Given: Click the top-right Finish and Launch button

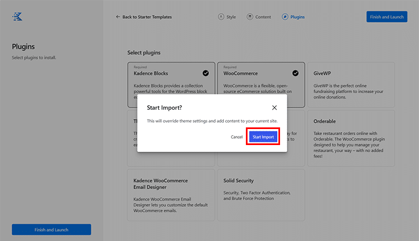Looking at the screenshot, I should click(x=386, y=17).
